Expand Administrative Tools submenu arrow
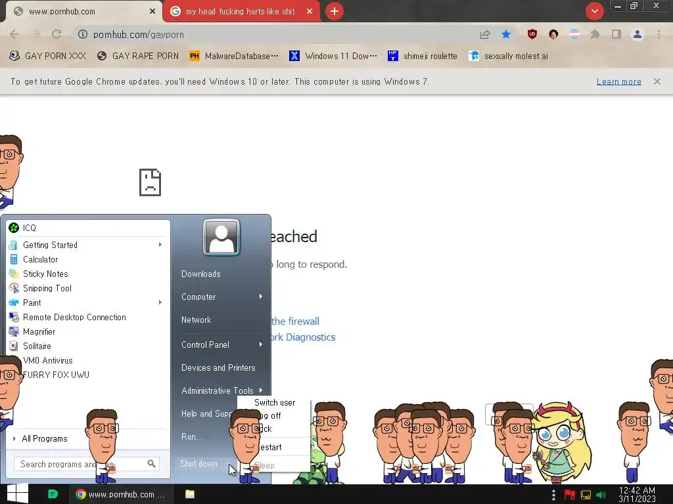The image size is (673, 504). 260,390
